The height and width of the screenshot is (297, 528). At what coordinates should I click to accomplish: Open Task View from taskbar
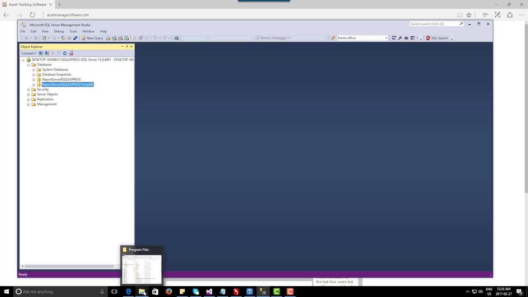pos(114,292)
